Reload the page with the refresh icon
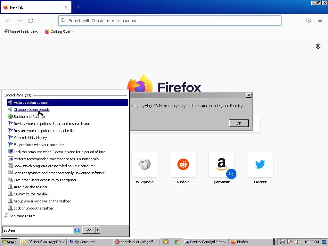 (x=31, y=20)
